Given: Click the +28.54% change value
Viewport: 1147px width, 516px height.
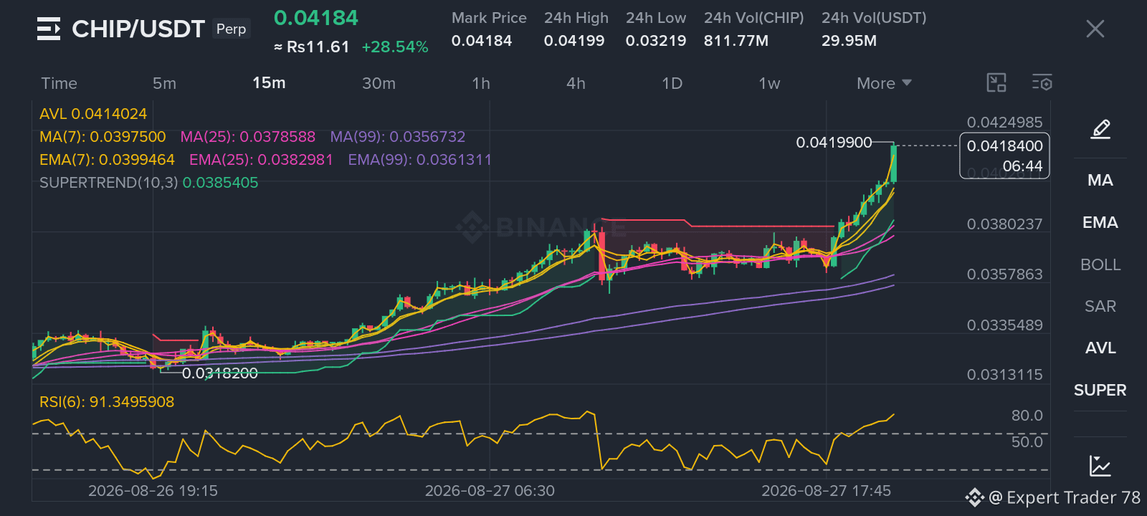Looking at the screenshot, I should (x=395, y=47).
